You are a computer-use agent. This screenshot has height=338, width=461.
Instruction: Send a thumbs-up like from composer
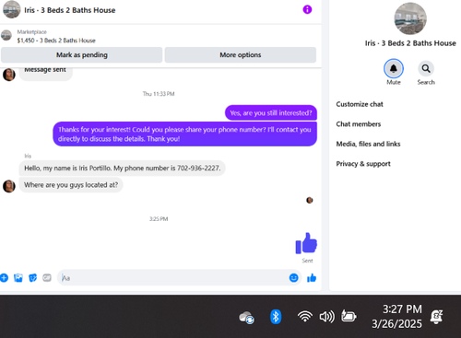pos(312,278)
